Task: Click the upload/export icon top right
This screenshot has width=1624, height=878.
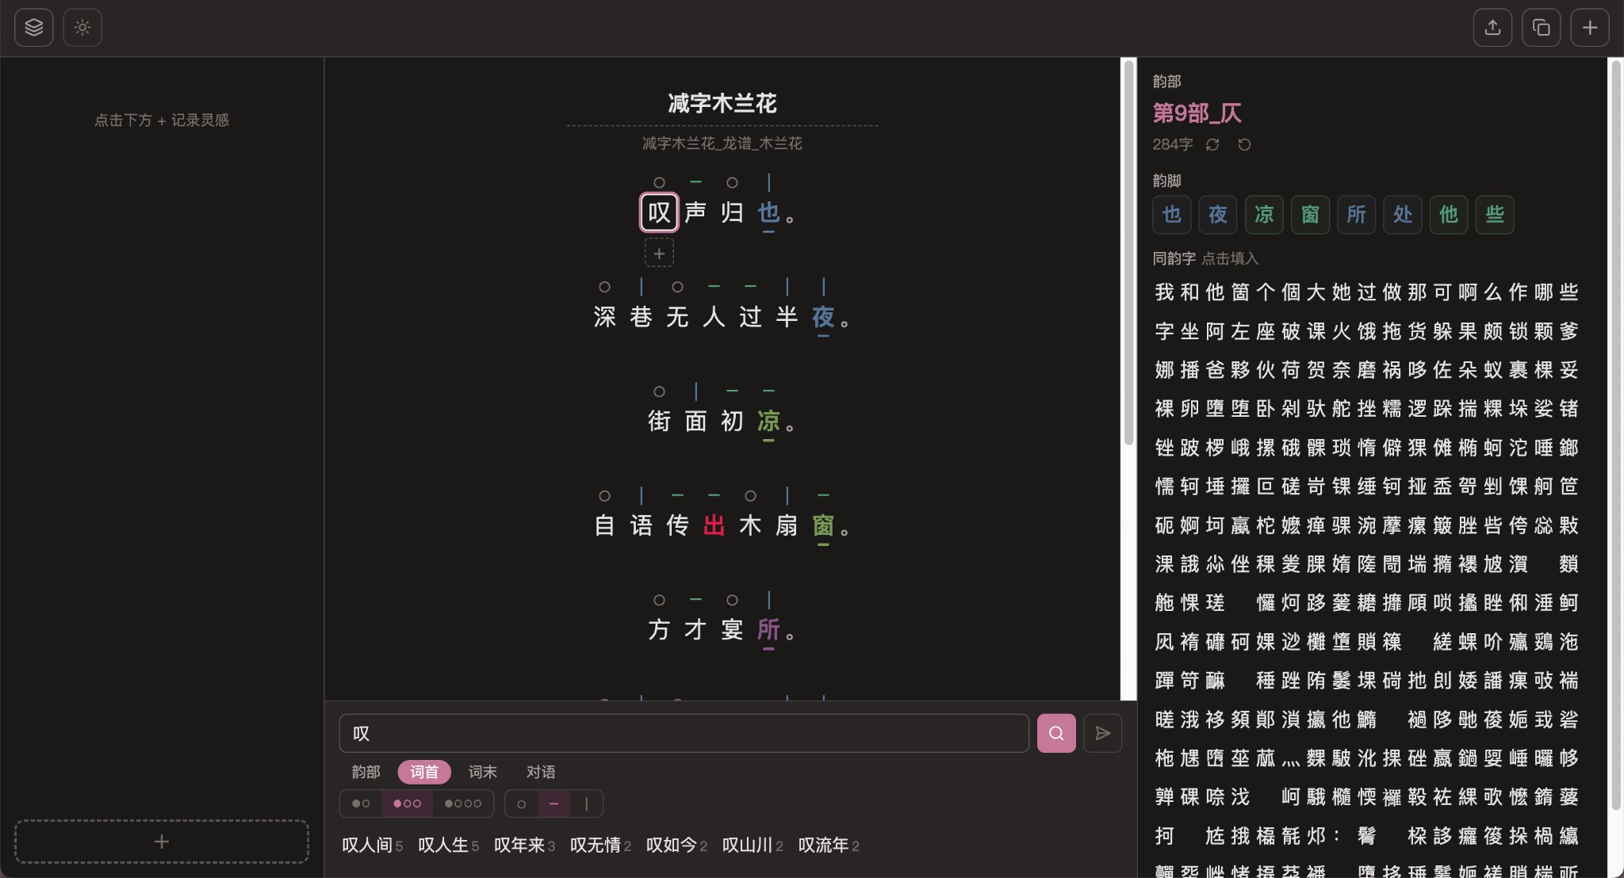Action: point(1493,27)
